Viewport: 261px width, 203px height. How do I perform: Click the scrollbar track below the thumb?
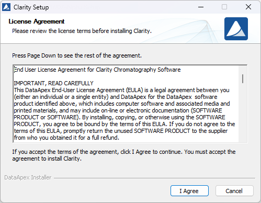[x=243, y=112]
